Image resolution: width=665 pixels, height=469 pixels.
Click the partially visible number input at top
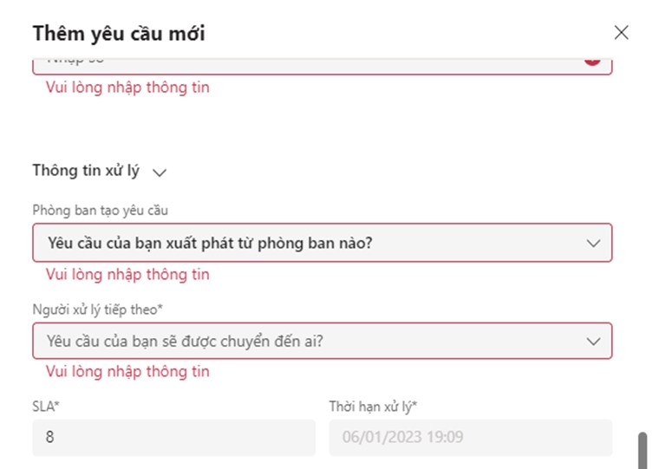coord(303,63)
